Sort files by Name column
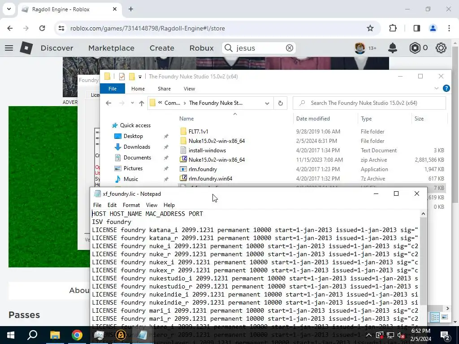 click(x=186, y=118)
